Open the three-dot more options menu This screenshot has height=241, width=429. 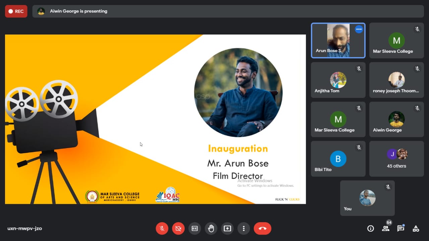[244, 229]
